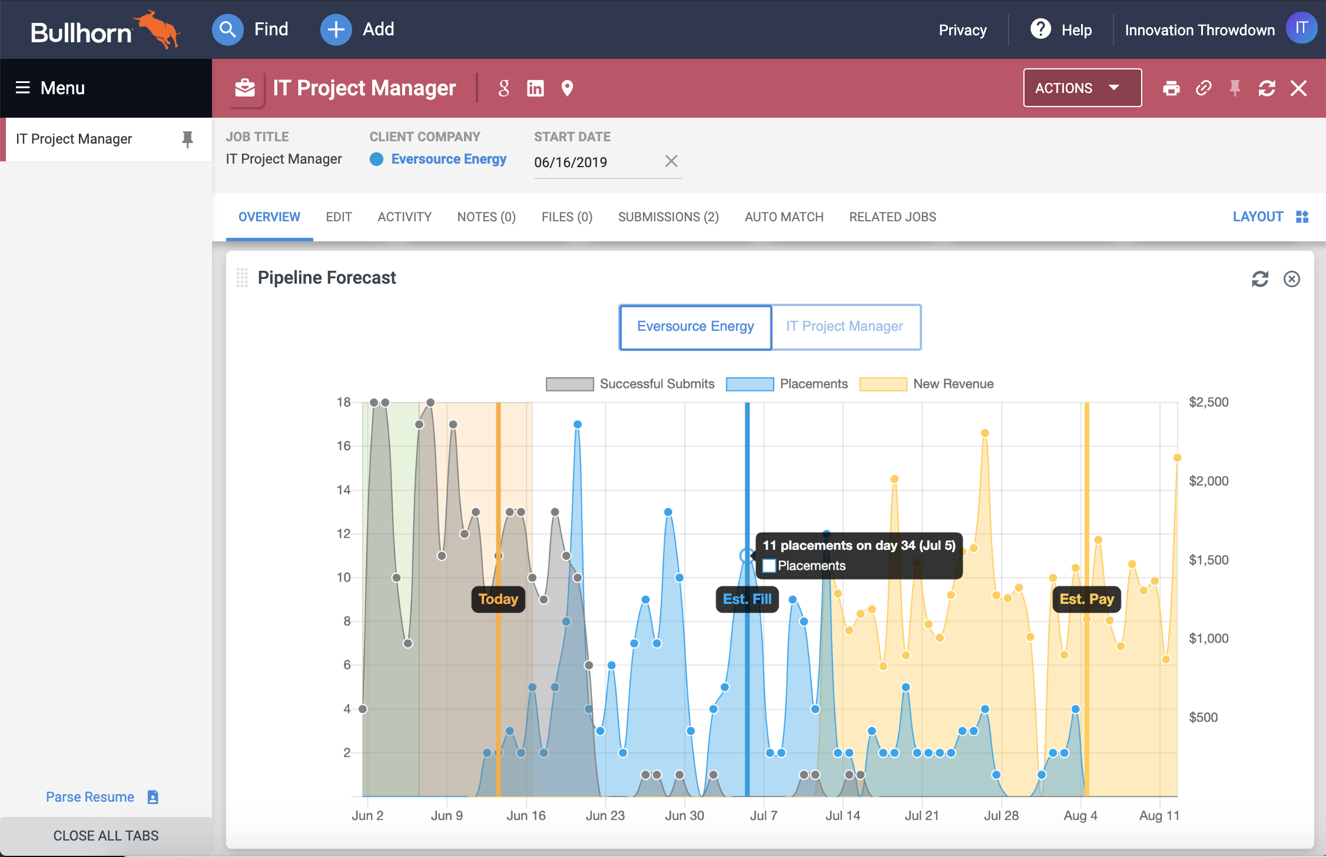Click the Aug 11 axis label
Screen dimensions: 1326x857
pyautogui.click(x=1159, y=815)
